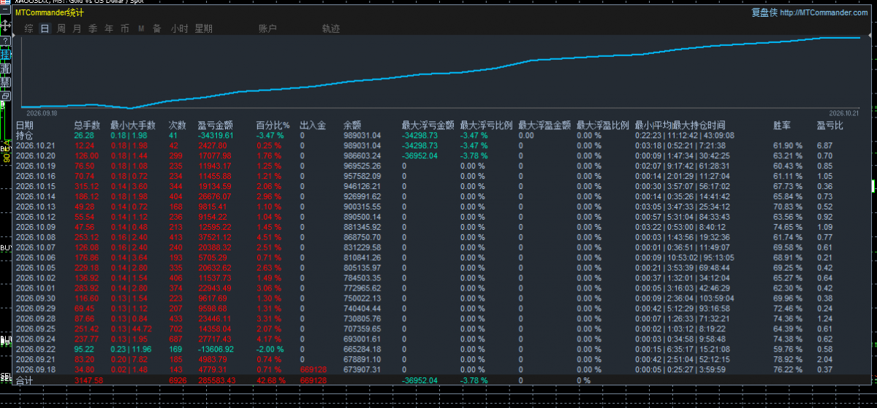The height and width of the screenshot is (408, 877).
Task: Click the 2026.09.18 label under chart
Action: point(42,113)
